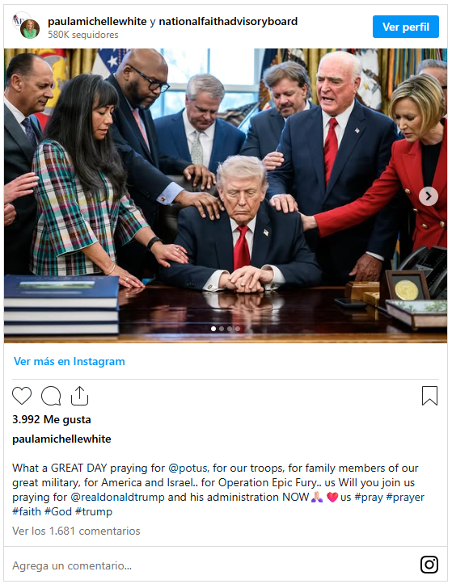Advance carousel with next arrow

(x=429, y=196)
